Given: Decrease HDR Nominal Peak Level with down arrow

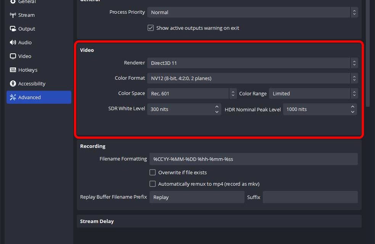Looking at the screenshot, I should pyautogui.click(x=353, y=112).
